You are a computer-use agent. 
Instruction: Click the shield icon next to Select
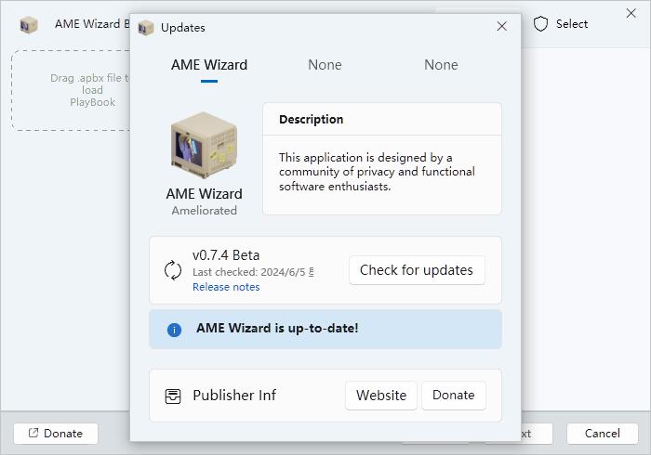540,24
